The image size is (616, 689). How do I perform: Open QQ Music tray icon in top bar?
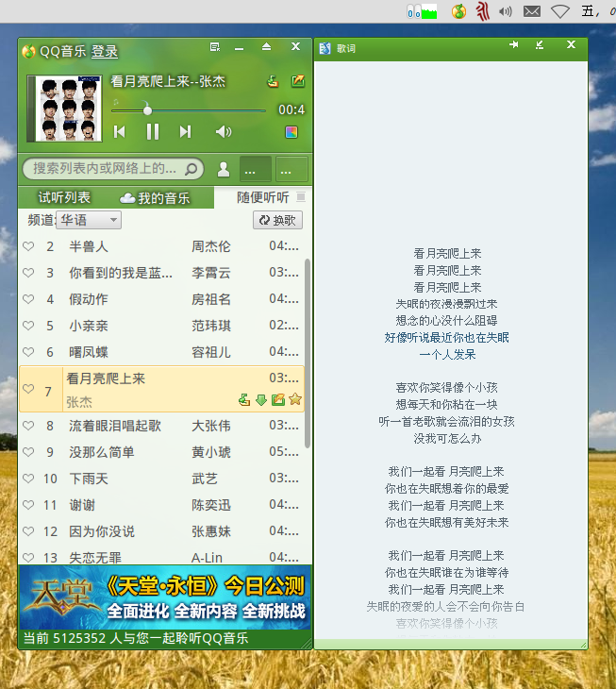[458, 11]
